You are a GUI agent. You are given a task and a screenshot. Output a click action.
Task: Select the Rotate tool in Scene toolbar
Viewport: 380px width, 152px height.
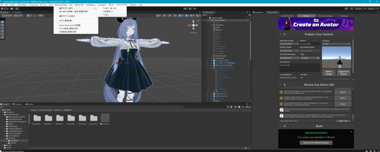pyautogui.click(x=3, y=28)
